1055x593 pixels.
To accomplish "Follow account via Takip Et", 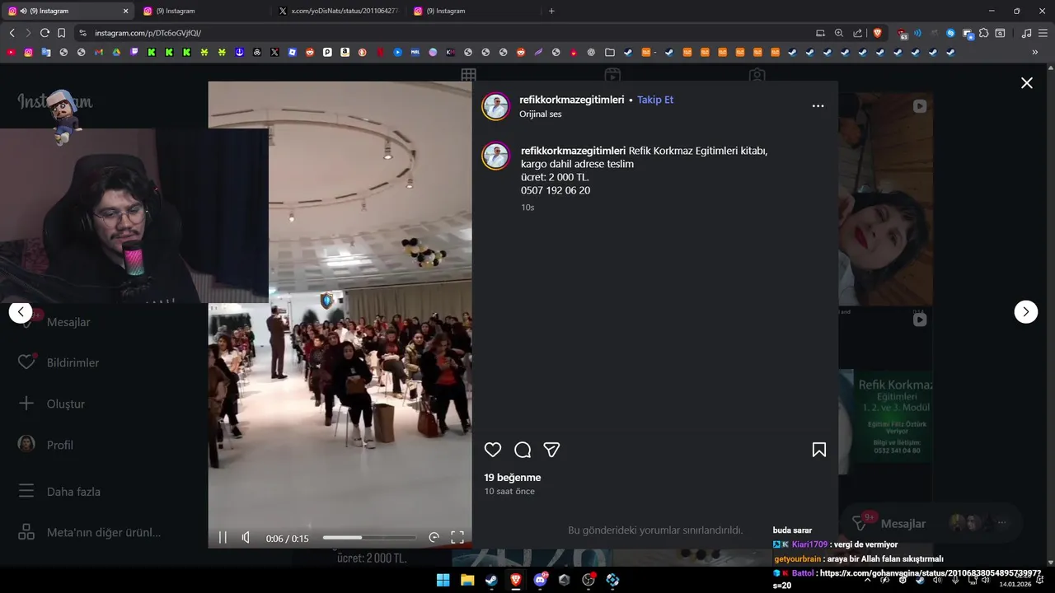I will (x=655, y=100).
